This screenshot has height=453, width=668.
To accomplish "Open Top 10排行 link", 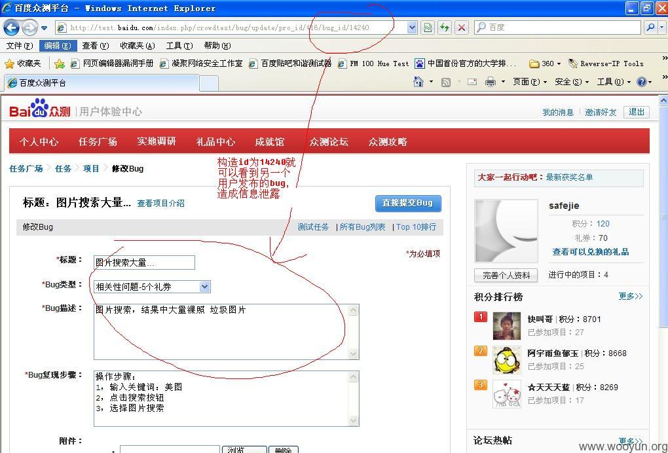I will coord(417,227).
